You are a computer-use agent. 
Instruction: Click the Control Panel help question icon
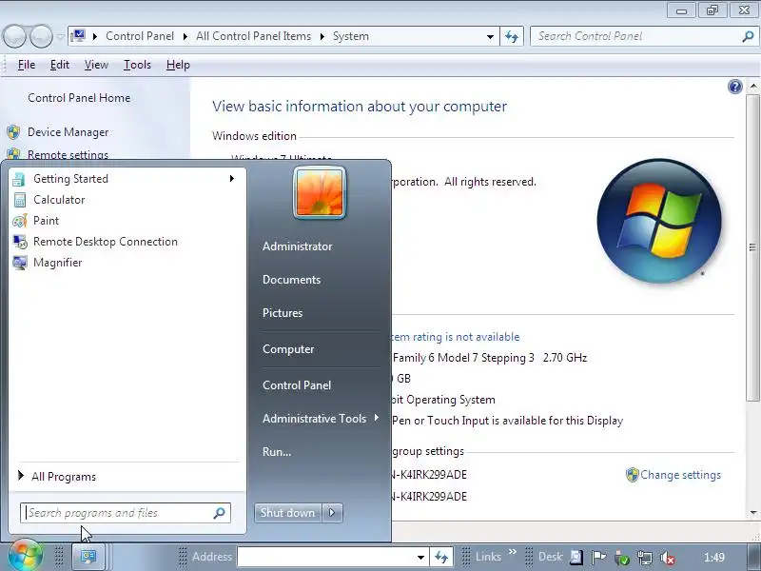734,87
